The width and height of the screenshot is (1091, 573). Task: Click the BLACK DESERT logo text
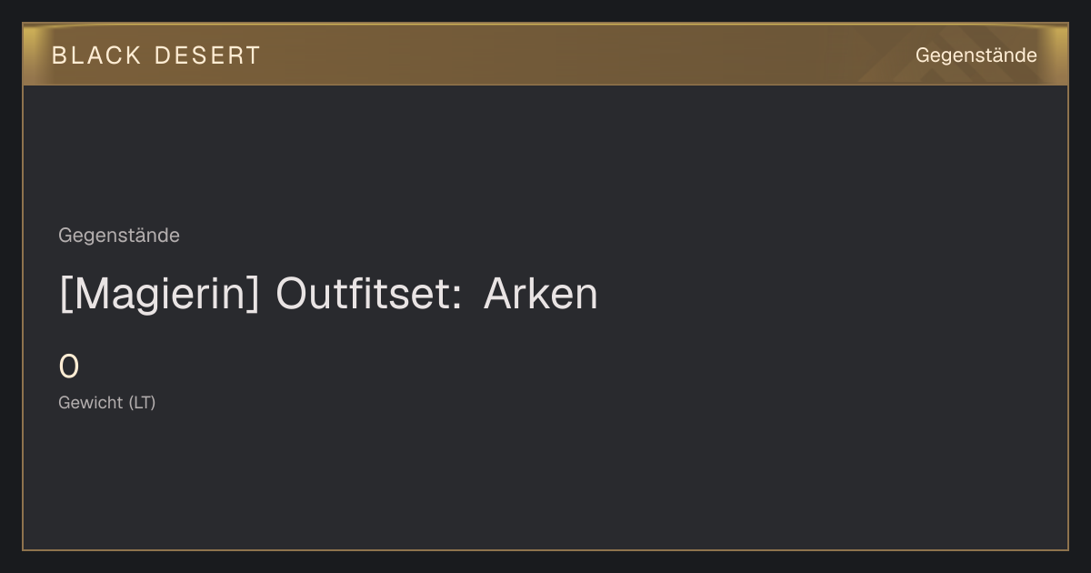[x=156, y=55]
